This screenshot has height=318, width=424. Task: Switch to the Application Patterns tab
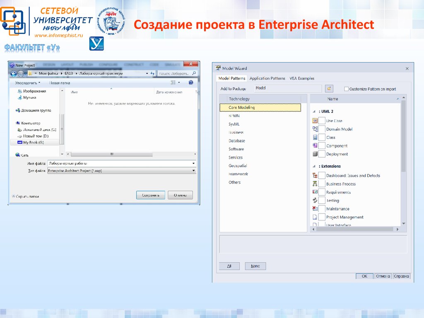tap(267, 78)
